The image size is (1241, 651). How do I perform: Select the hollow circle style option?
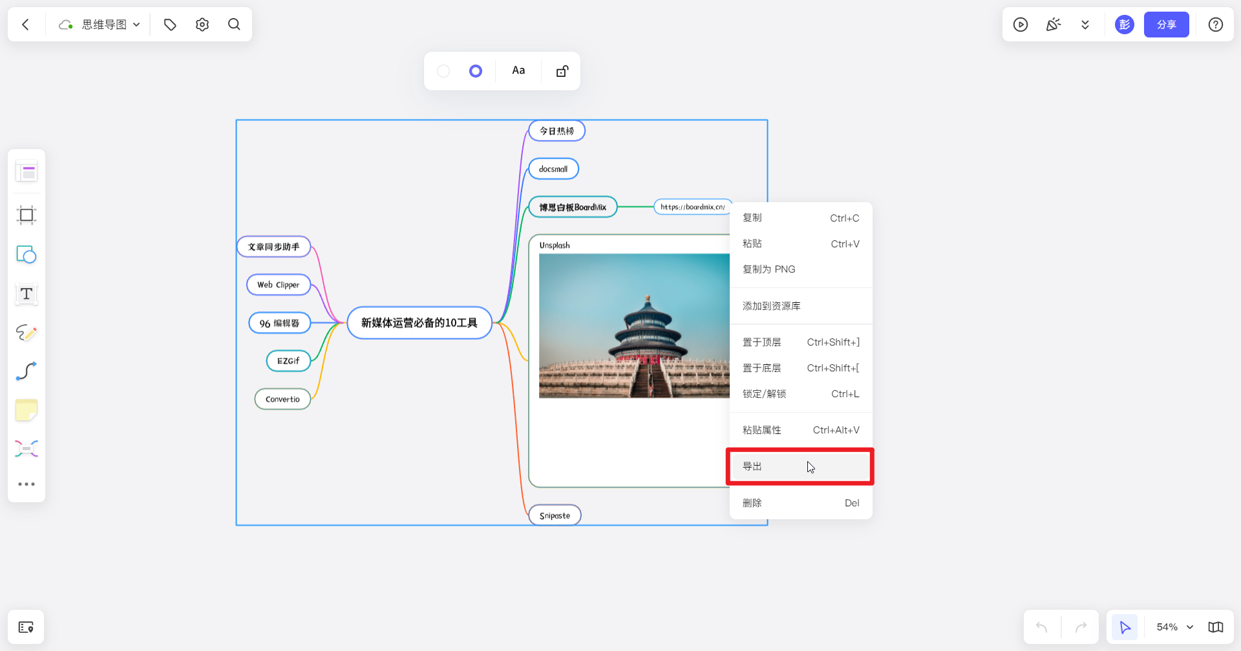[x=443, y=70]
